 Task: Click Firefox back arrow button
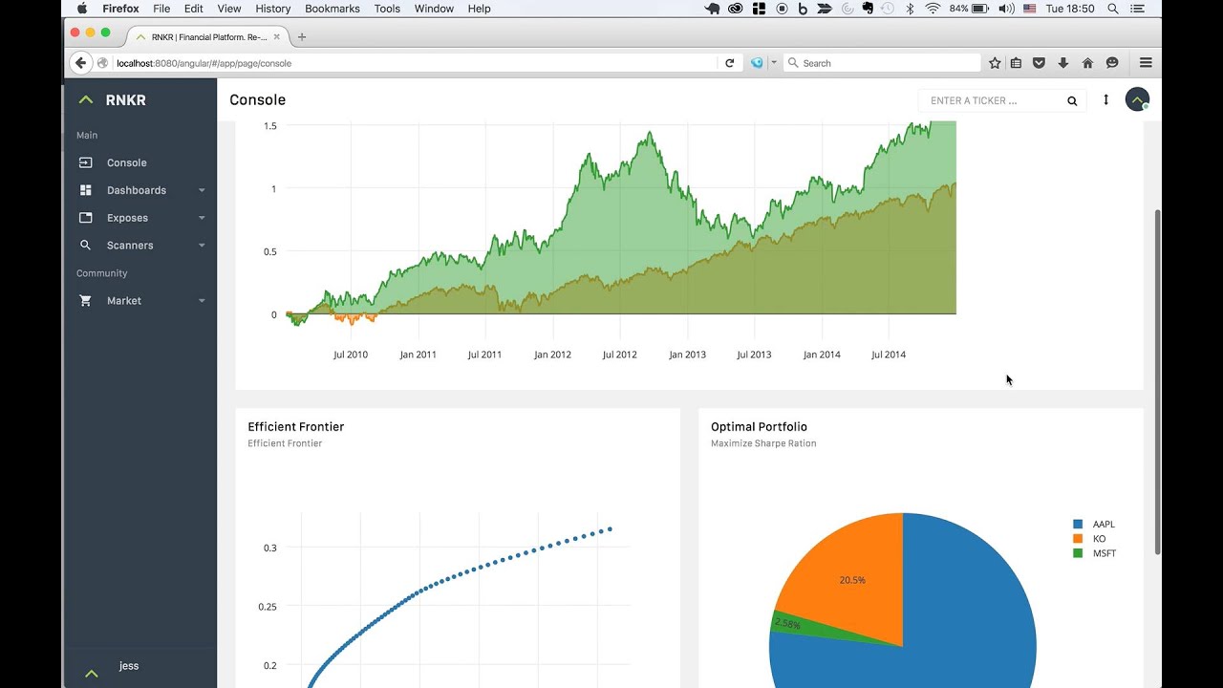(x=81, y=63)
